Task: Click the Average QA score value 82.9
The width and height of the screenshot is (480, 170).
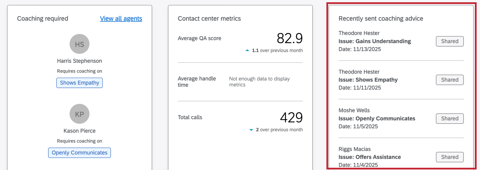Action: click(290, 39)
